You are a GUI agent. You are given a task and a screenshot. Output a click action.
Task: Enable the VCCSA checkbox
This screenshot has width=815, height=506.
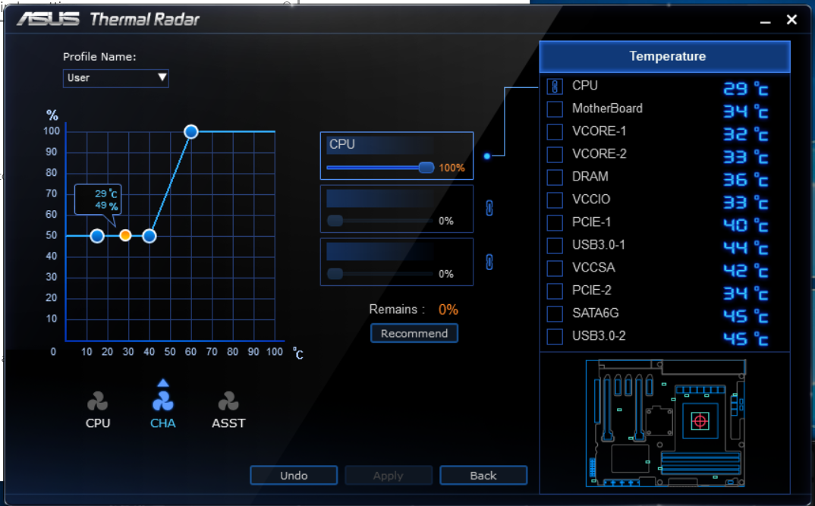[x=555, y=268]
